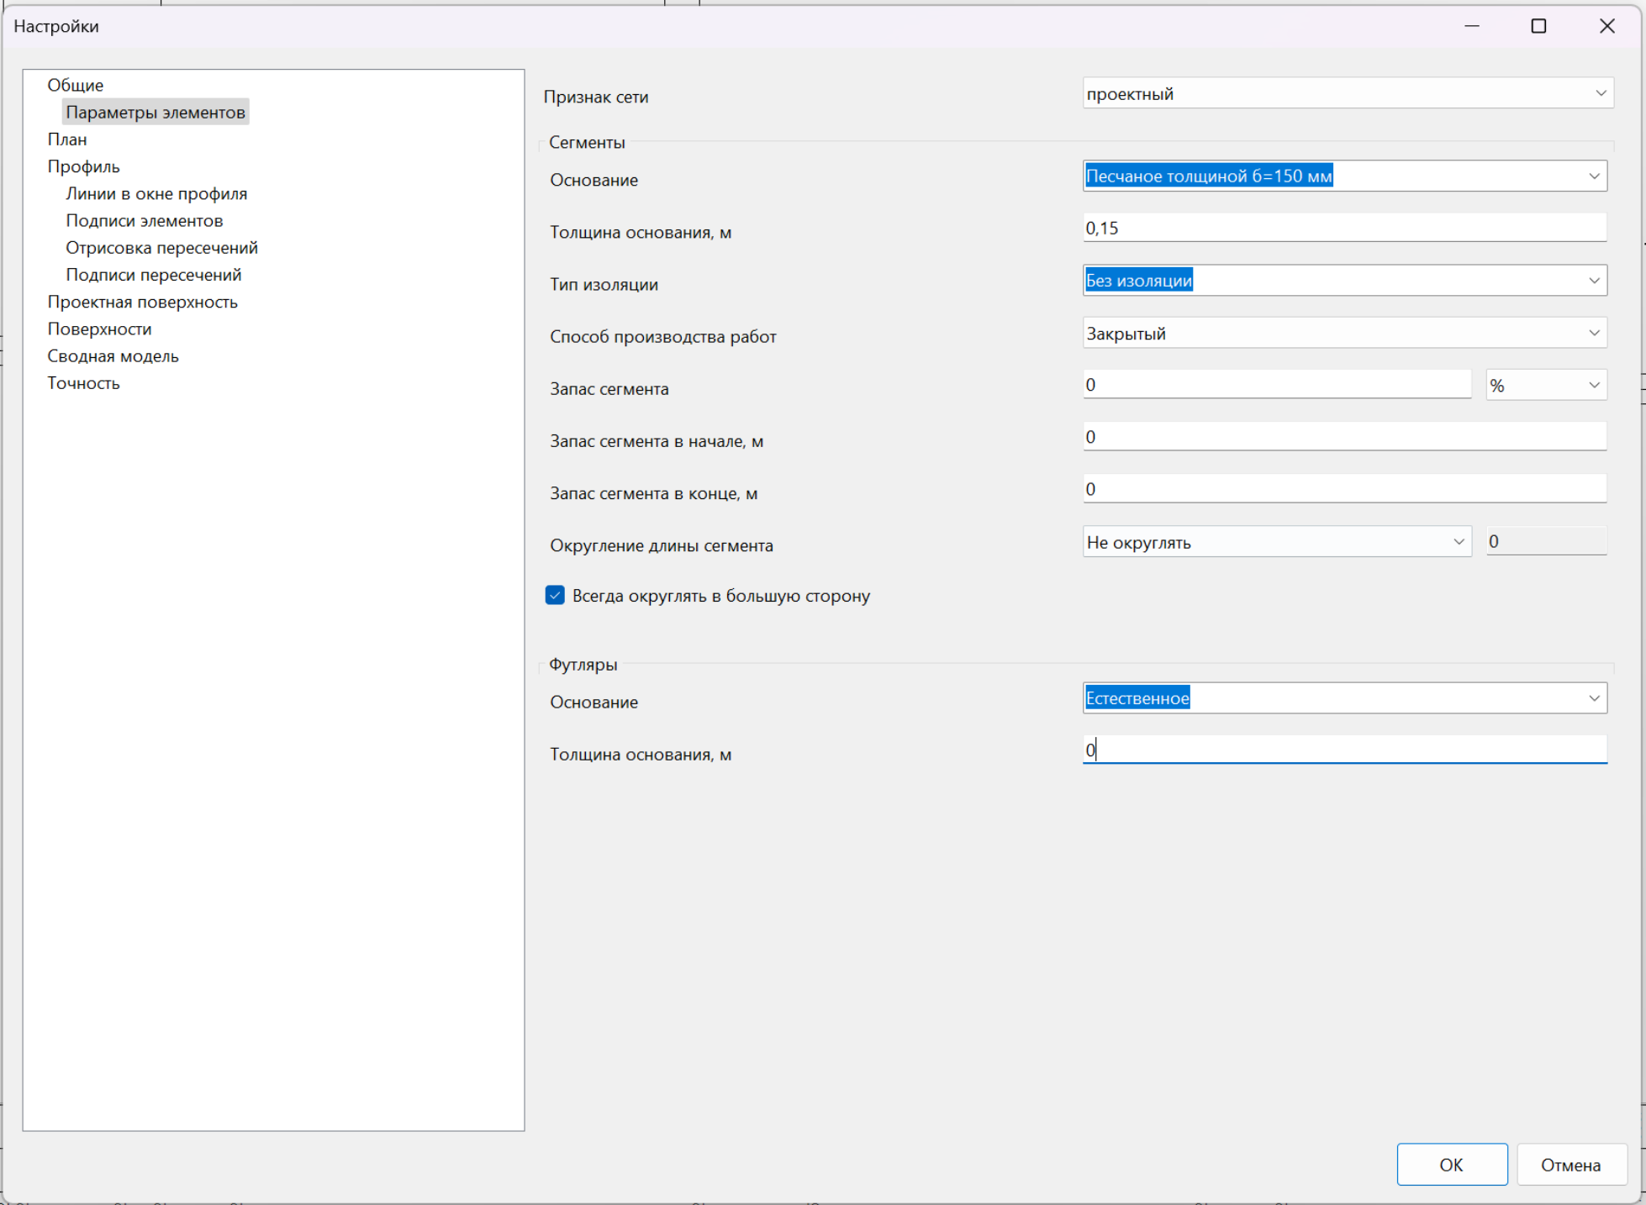Click the segment 'Толщина основания, м' field

tap(1343, 229)
